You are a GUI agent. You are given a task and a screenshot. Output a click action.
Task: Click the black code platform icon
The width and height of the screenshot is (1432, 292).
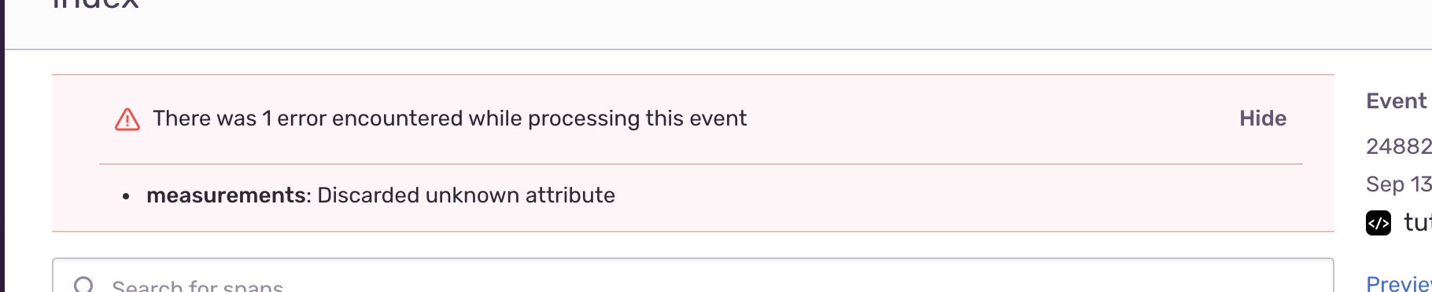[x=1378, y=223]
